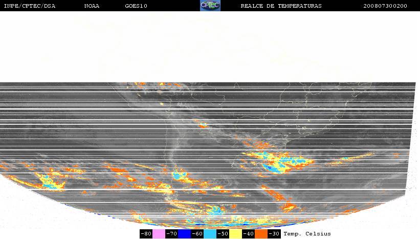This screenshot has height=239, width=420.
Task: Click the CPTEC logo in header
Action: pos(210,6)
